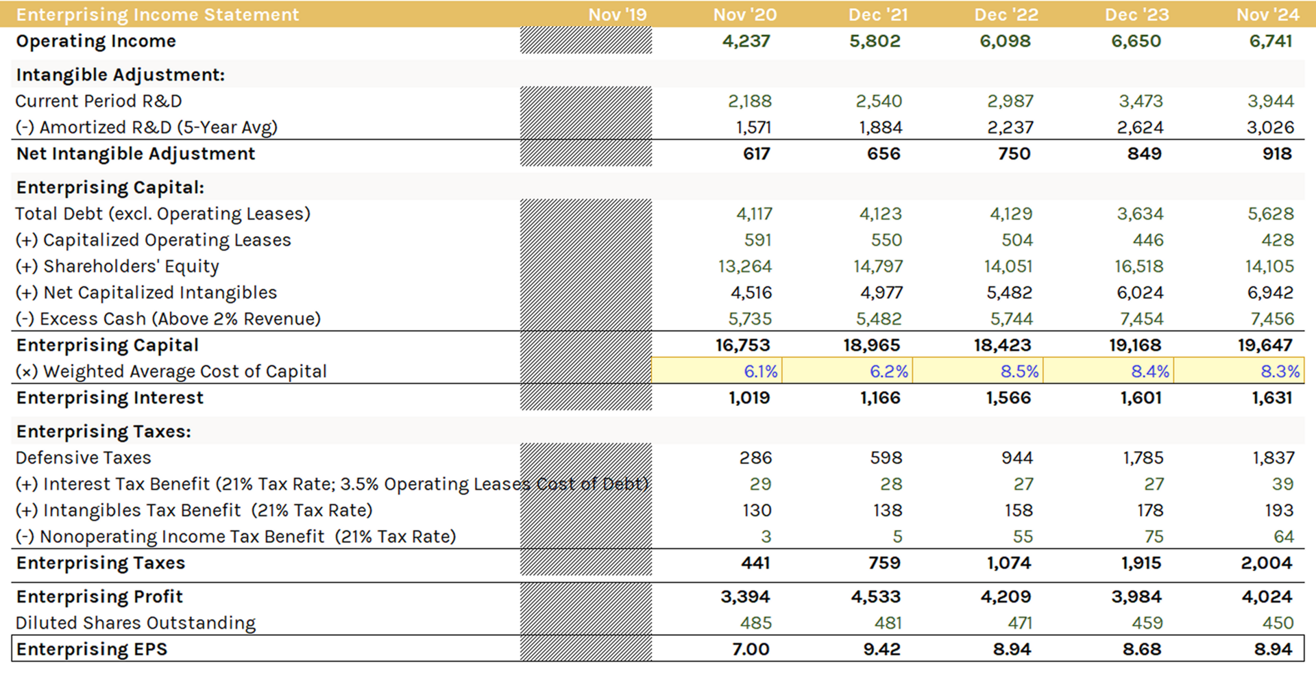This screenshot has width=1316, height=673.
Task: Click the Enterprising EPS value 9.42
Action: tap(881, 649)
